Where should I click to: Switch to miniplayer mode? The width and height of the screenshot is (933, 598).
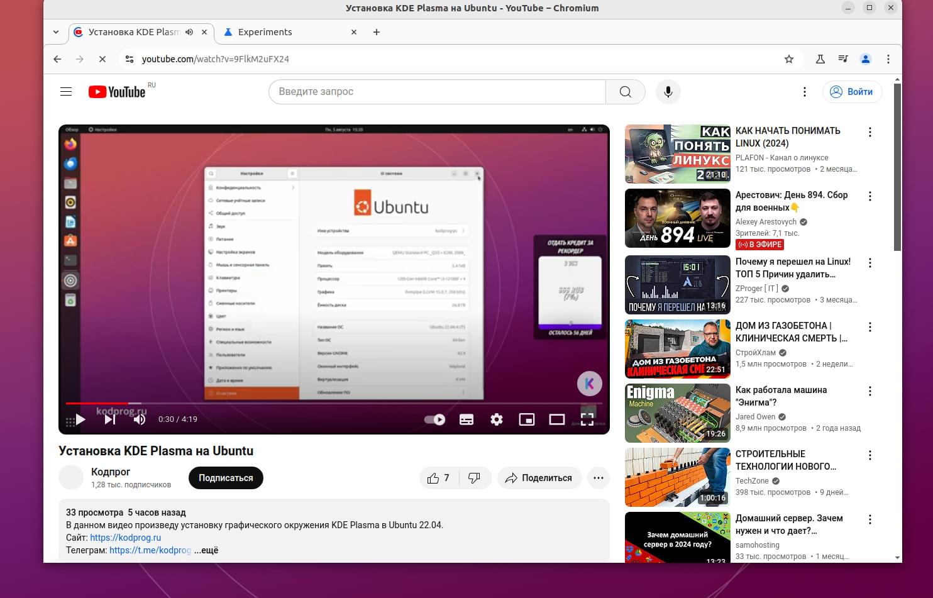(527, 419)
